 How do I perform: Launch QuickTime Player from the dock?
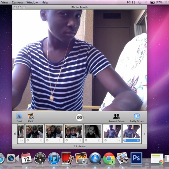[x=95, y=158]
